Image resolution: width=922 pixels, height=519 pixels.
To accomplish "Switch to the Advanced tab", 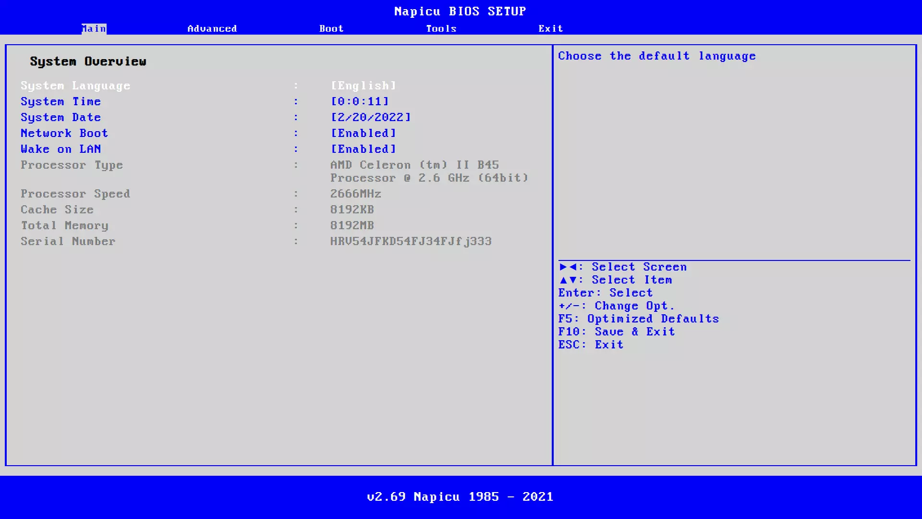I will [213, 28].
